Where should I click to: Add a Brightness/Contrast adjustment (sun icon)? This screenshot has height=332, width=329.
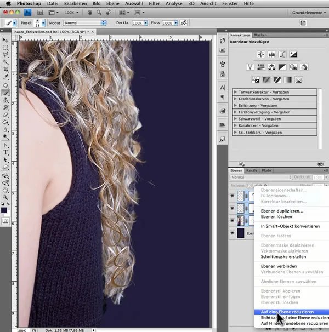260,54
